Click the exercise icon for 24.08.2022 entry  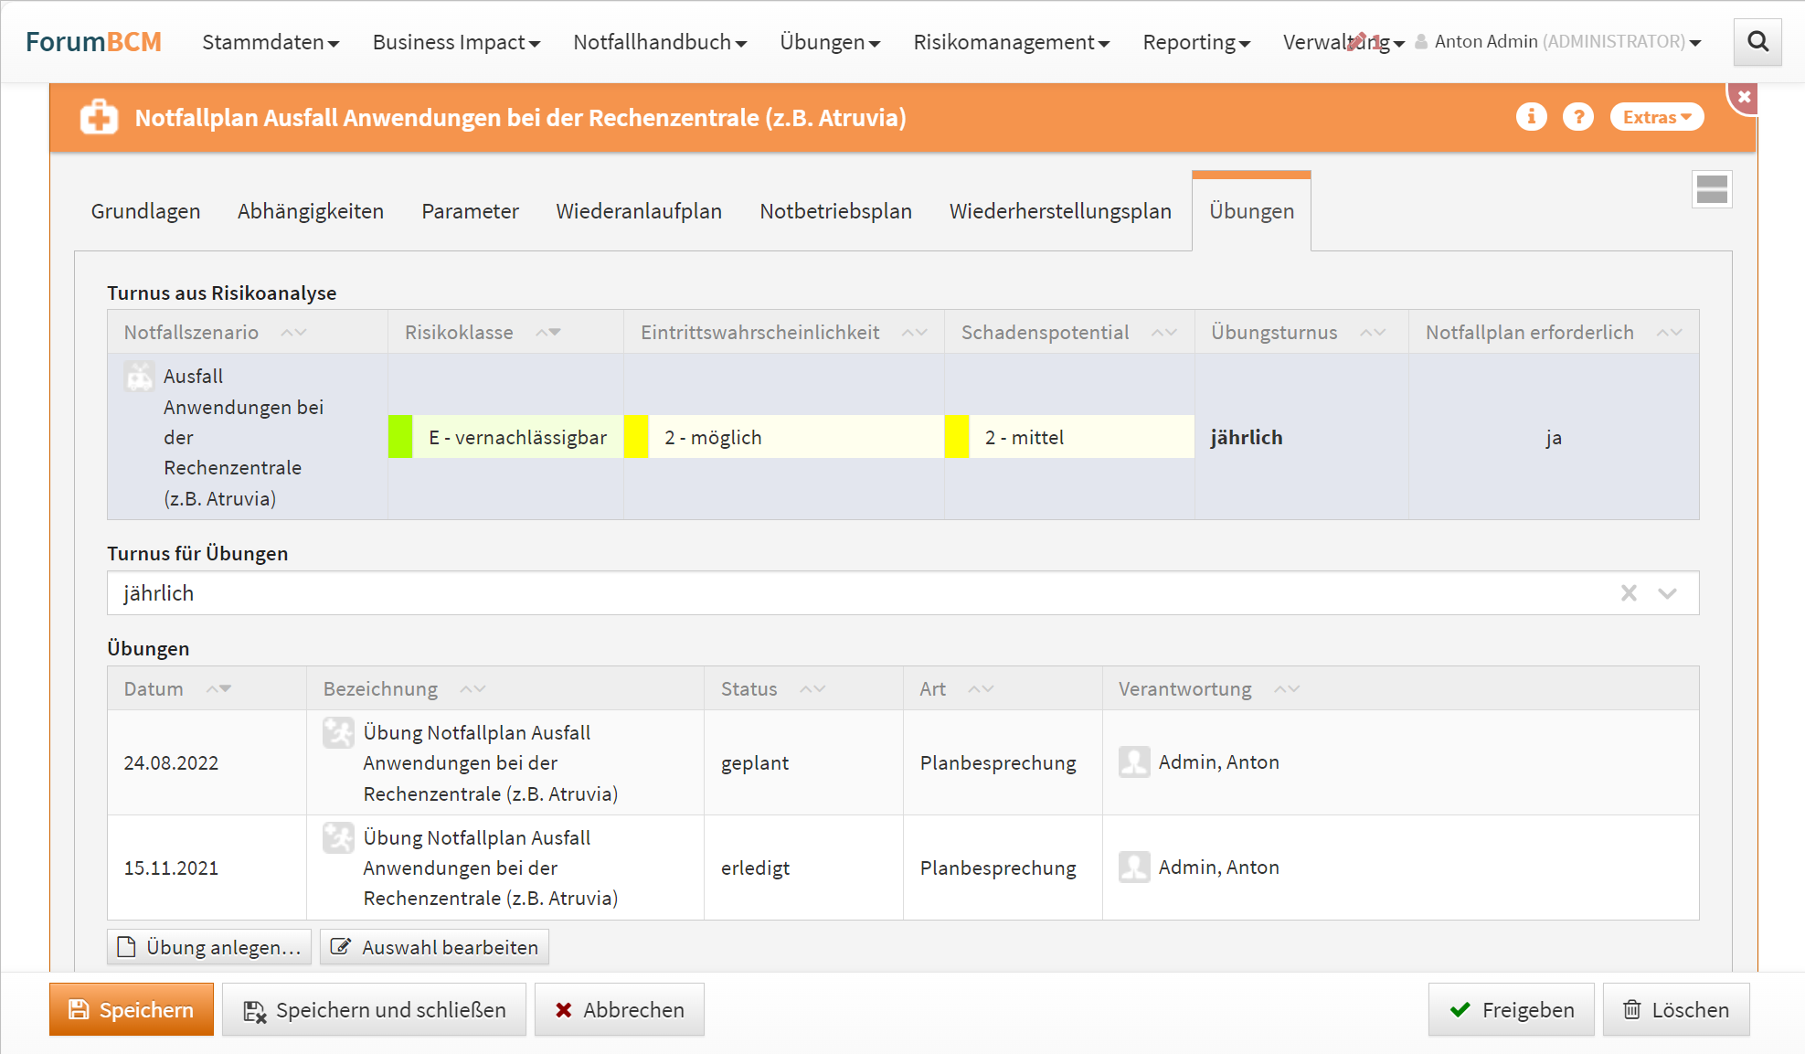(338, 733)
